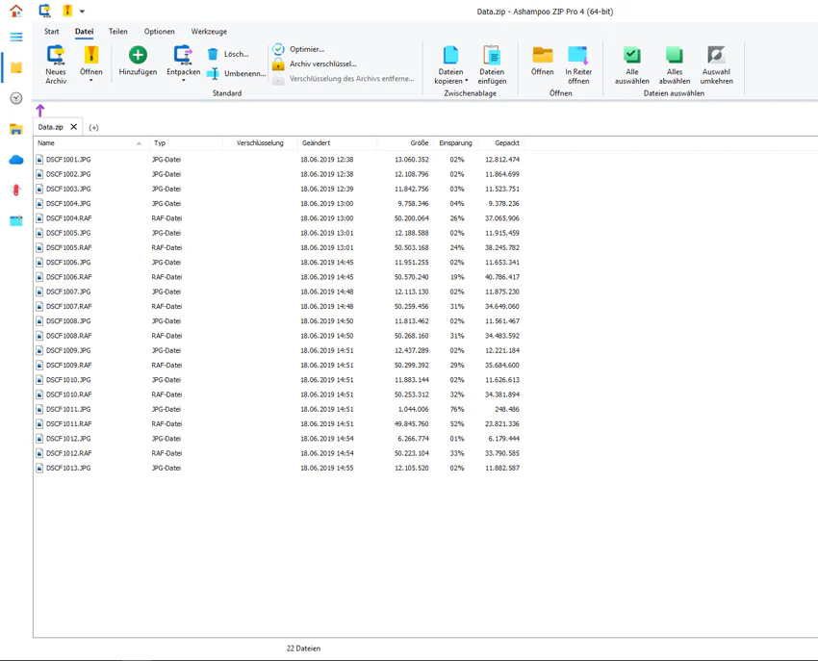This screenshot has height=661, width=818.
Task: Click the 76% Einsparung value
Action: (x=457, y=409)
